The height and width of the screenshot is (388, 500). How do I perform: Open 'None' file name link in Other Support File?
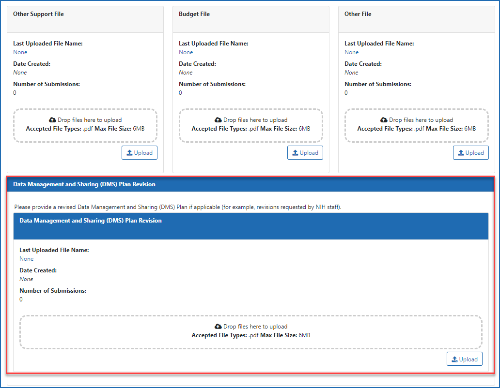click(x=20, y=52)
